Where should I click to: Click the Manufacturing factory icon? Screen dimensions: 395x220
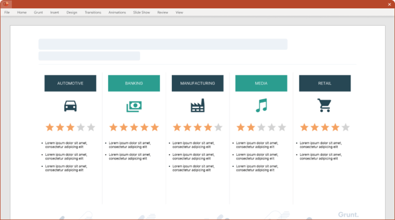(x=197, y=106)
